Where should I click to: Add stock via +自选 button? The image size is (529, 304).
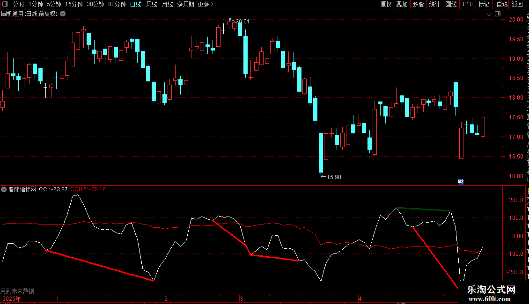pos(500,4)
